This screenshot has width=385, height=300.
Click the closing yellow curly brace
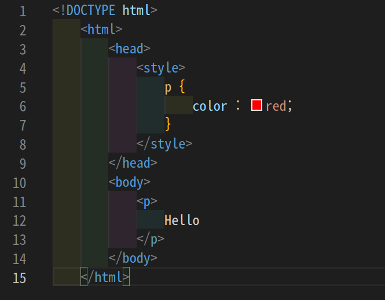tap(168, 124)
